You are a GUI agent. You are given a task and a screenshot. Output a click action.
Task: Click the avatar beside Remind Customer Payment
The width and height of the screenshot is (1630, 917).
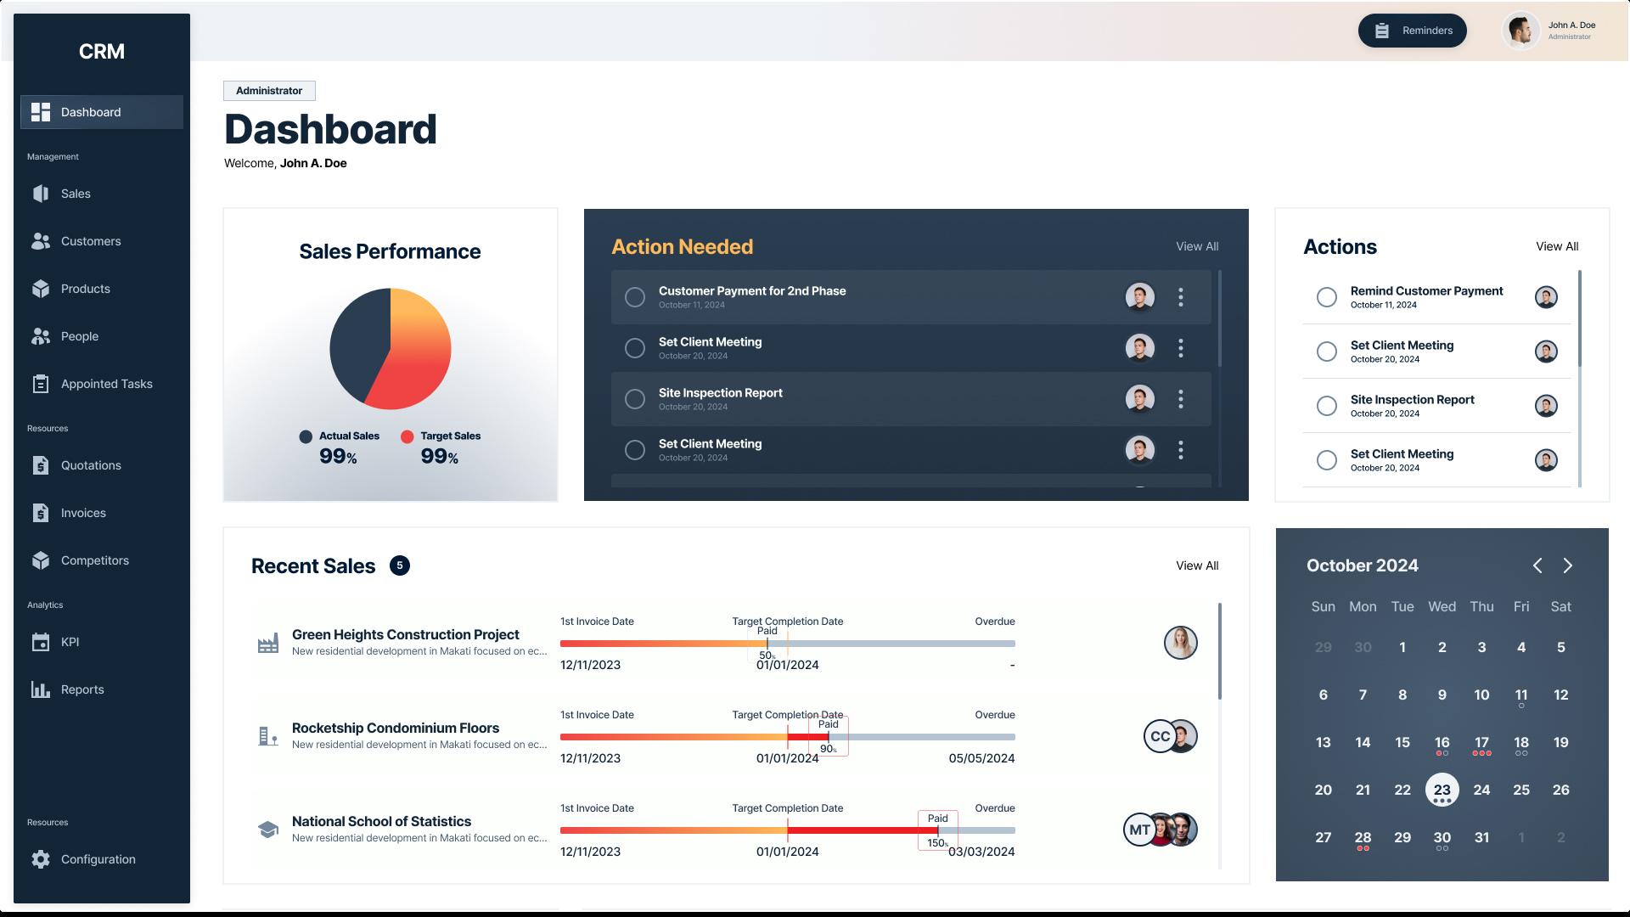1546,297
